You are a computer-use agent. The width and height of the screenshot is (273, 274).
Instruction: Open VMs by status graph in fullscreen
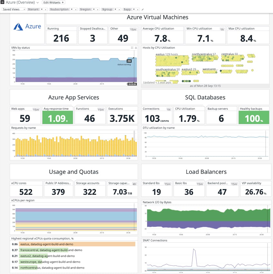132,48
